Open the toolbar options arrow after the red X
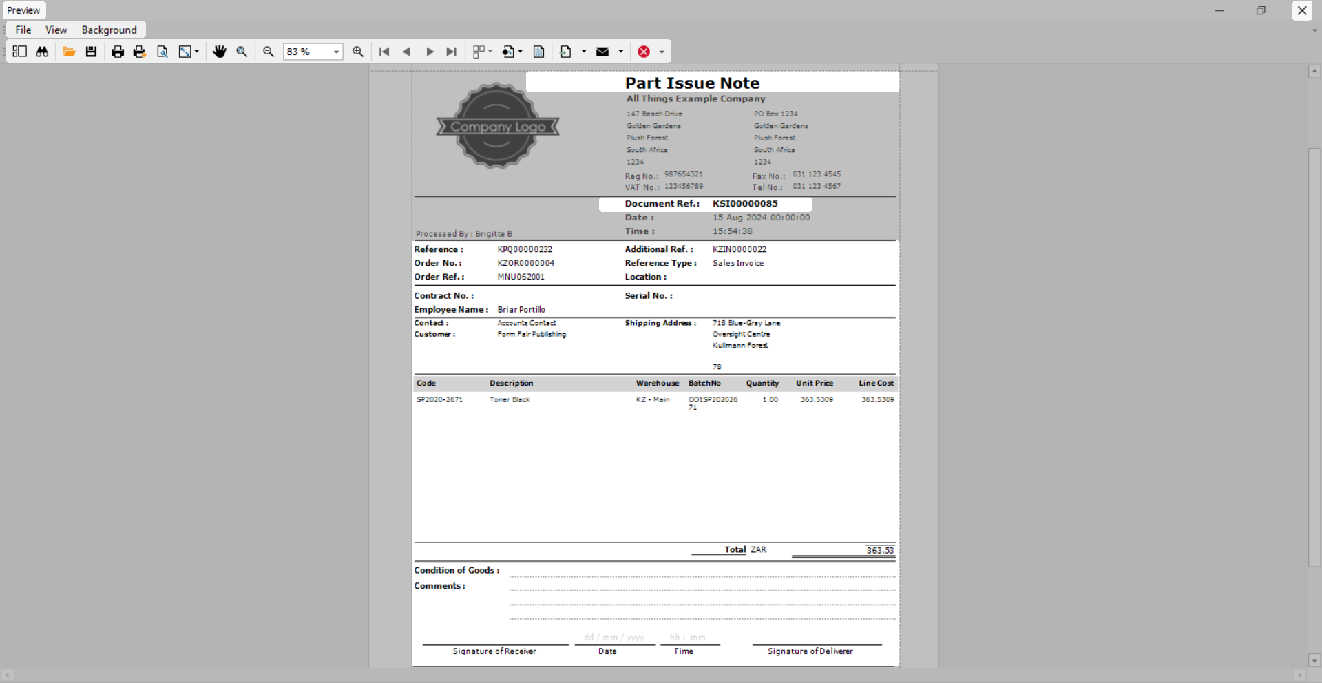 coord(662,52)
